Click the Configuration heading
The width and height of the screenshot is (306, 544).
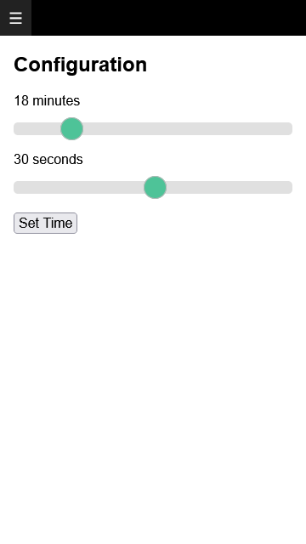81,65
